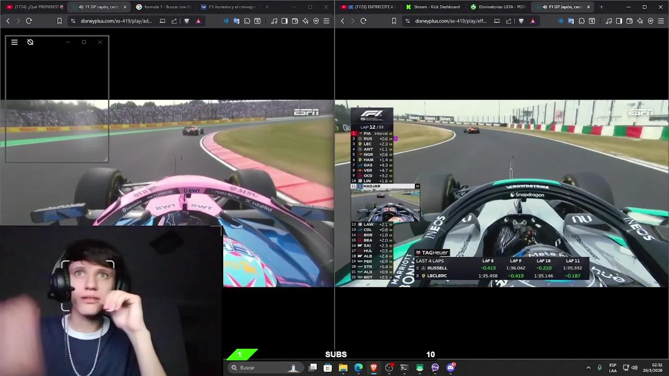This screenshot has height=376, width=669.
Task: Open the music playlist icon in left window
Action: (x=274, y=21)
